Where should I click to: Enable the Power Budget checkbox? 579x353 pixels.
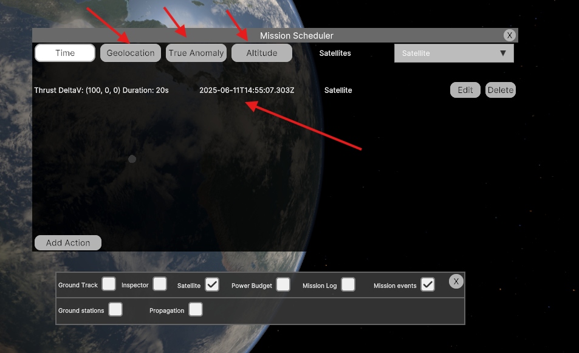pyautogui.click(x=283, y=284)
